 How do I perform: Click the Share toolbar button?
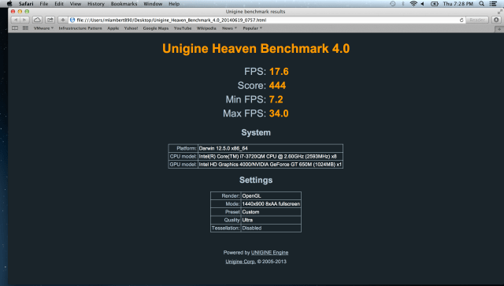point(50,20)
